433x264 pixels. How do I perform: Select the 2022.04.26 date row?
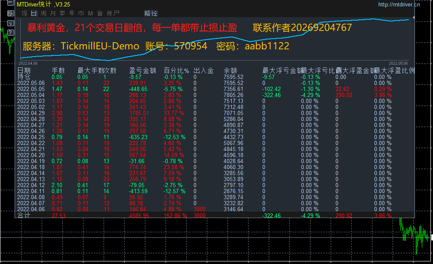(31, 131)
